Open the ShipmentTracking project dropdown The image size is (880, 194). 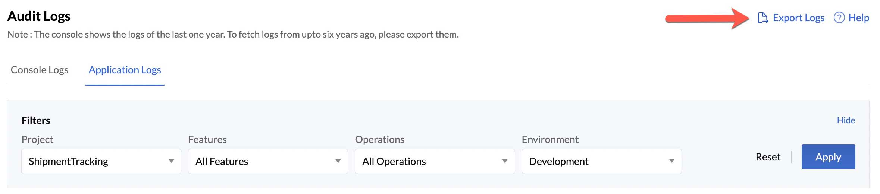click(101, 161)
